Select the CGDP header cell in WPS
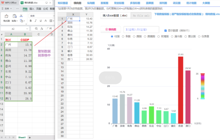This screenshot has width=220, height=140. click(x=25, y=40)
